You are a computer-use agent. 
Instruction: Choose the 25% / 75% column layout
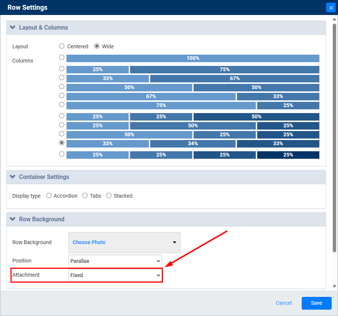pyautogui.click(x=62, y=69)
